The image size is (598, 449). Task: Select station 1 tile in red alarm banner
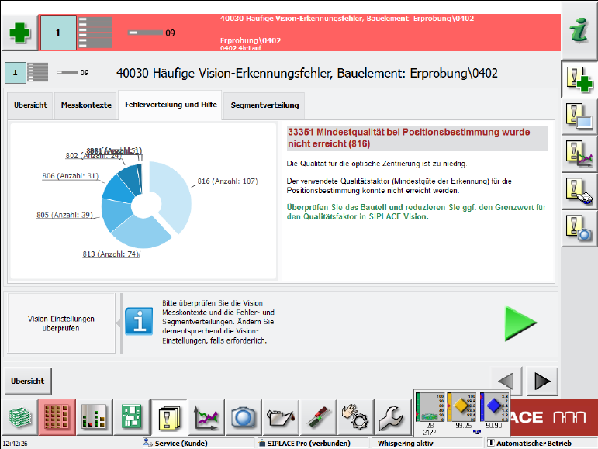pyautogui.click(x=58, y=33)
